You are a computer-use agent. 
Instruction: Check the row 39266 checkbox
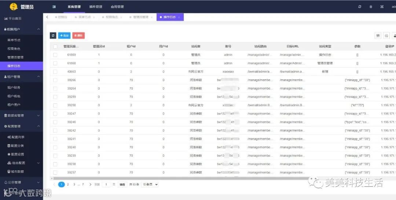tap(55, 80)
